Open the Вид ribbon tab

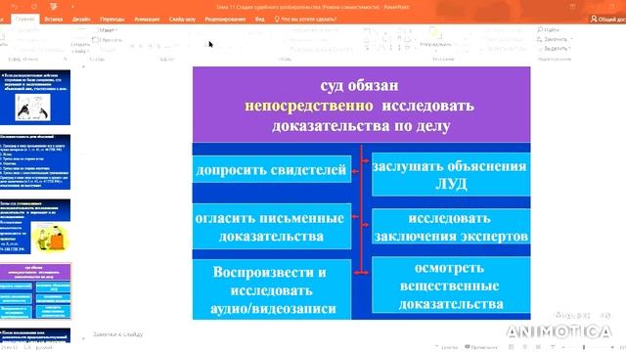click(x=259, y=19)
